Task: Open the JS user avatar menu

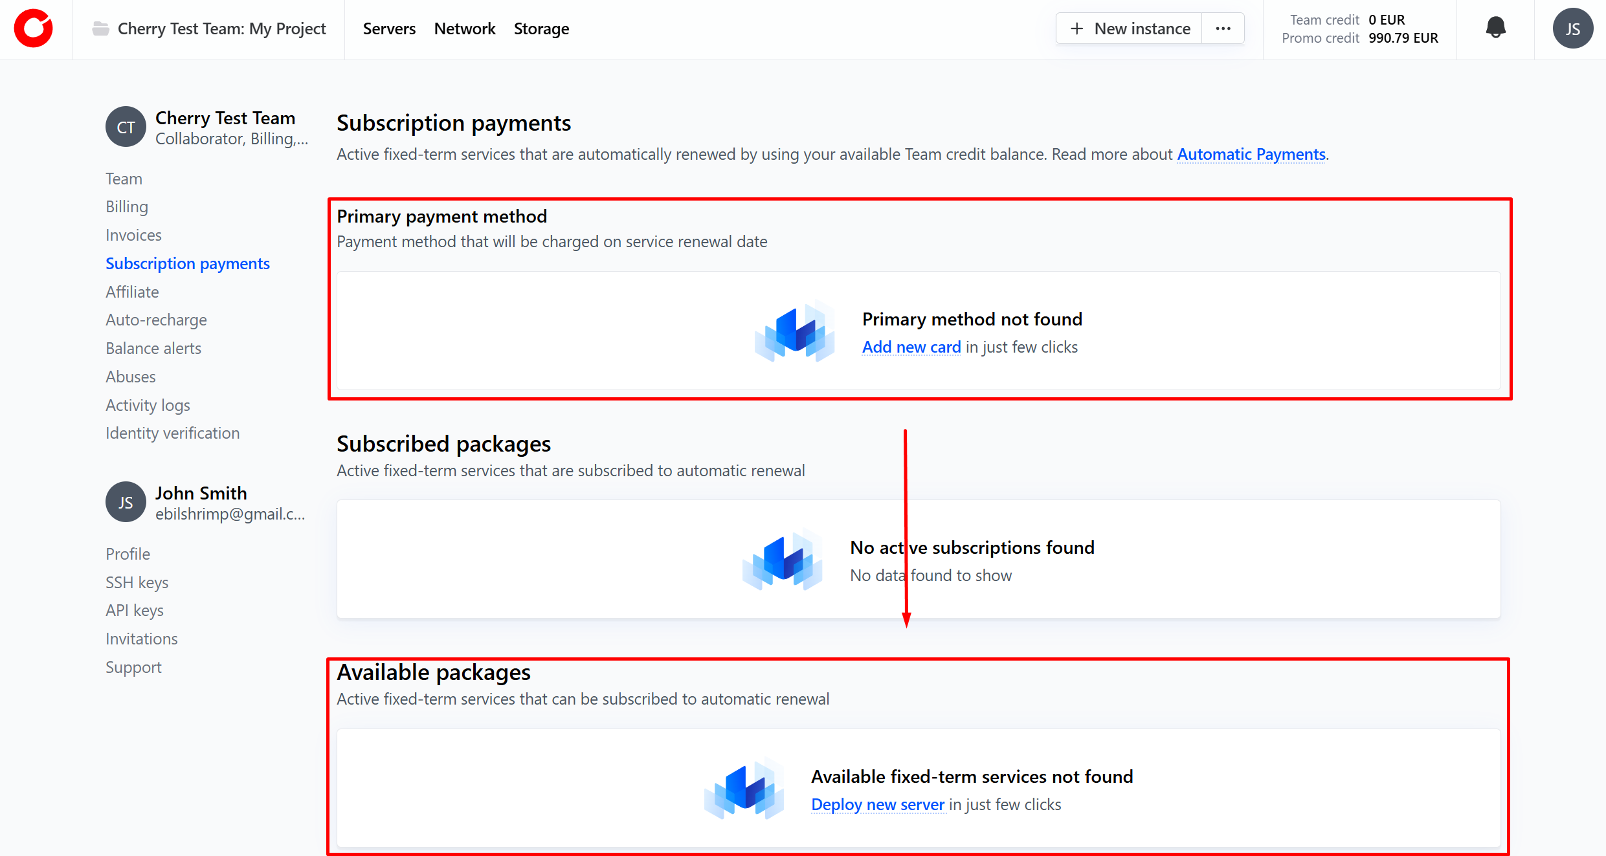Action: [1572, 28]
